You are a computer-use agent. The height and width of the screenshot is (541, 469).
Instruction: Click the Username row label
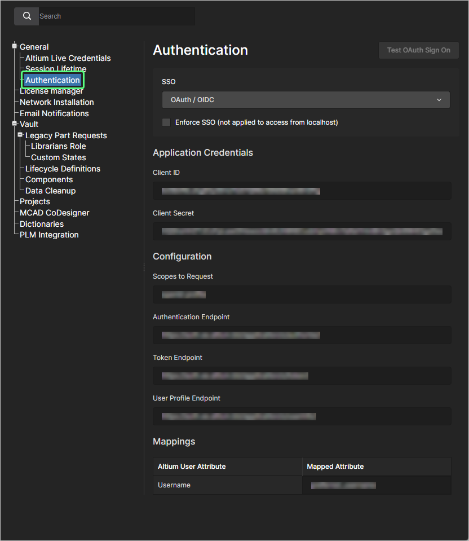174,485
